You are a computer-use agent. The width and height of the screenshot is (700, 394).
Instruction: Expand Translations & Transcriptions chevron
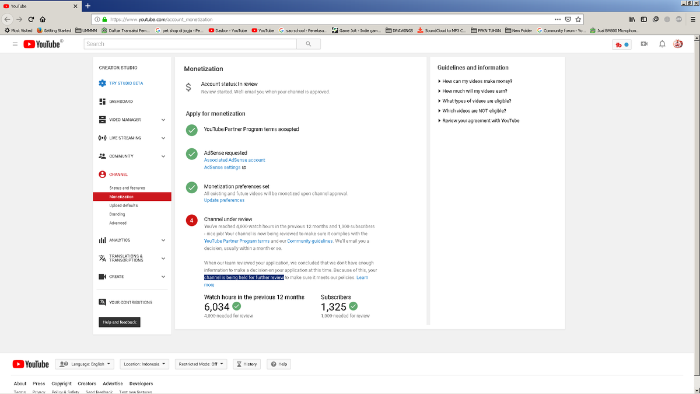163,258
